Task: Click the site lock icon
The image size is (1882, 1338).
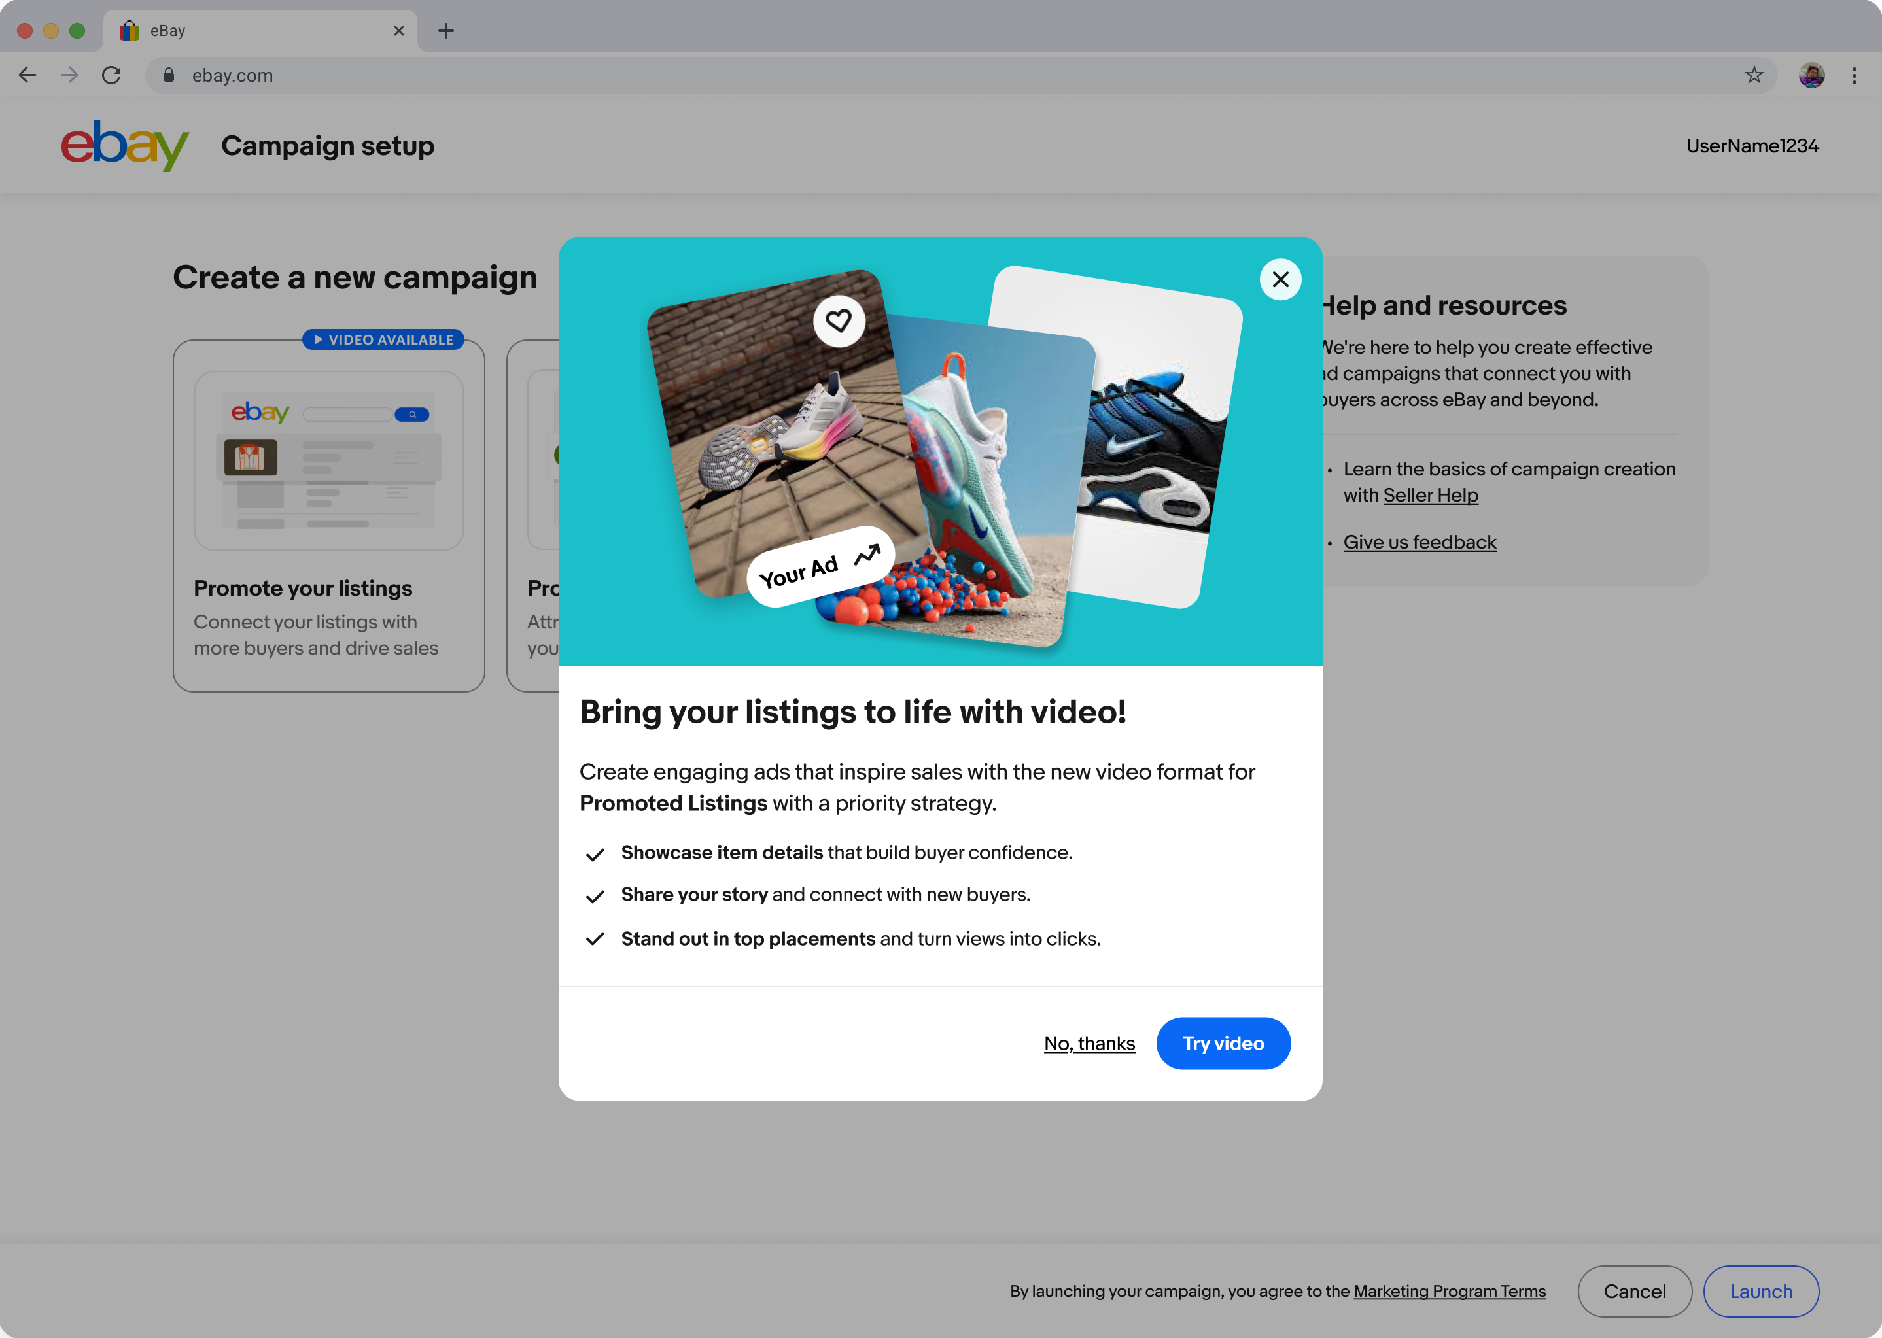Action: tap(168, 75)
